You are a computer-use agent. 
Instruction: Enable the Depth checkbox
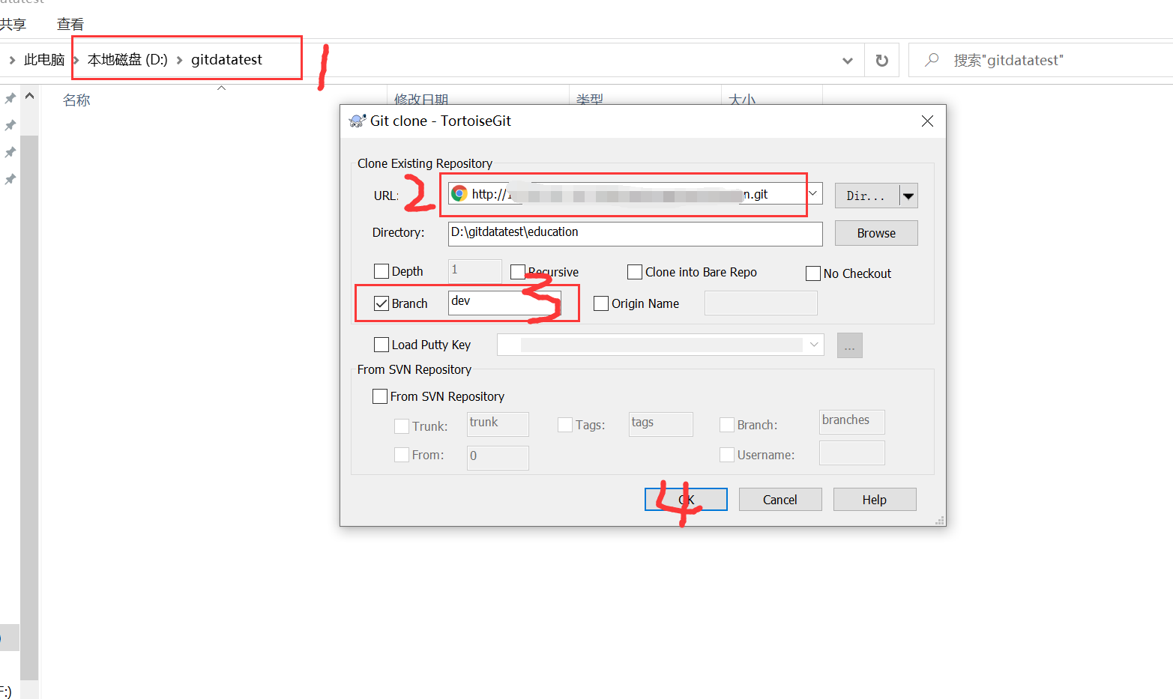(382, 271)
